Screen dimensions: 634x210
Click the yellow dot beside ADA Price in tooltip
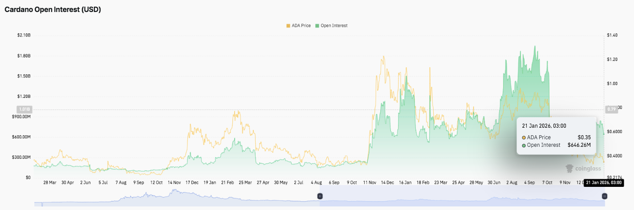(x=524, y=137)
